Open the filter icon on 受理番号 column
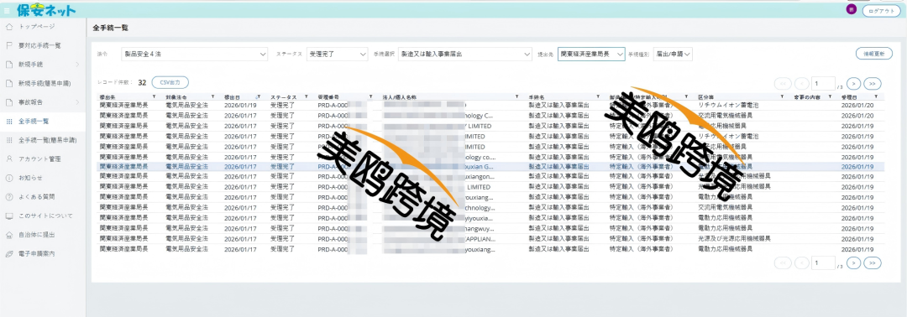 [370, 96]
